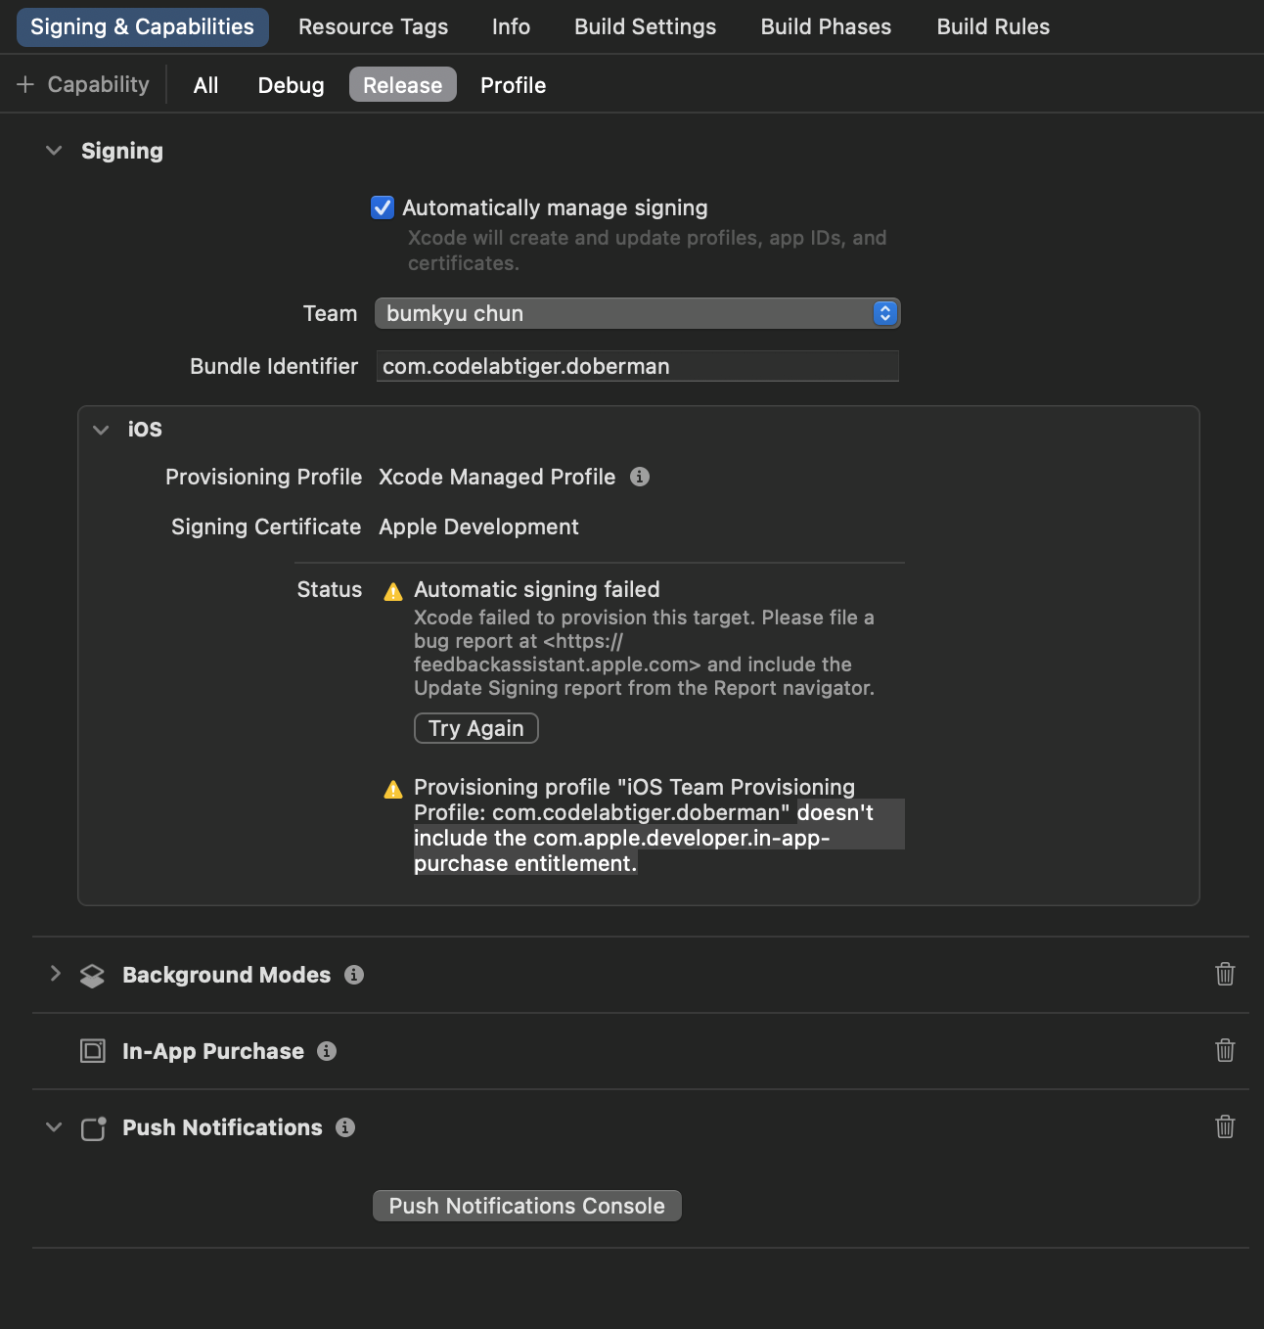Viewport: 1264px width, 1329px height.
Task: Select the Release configuration filter
Action: pyautogui.click(x=403, y=85)
